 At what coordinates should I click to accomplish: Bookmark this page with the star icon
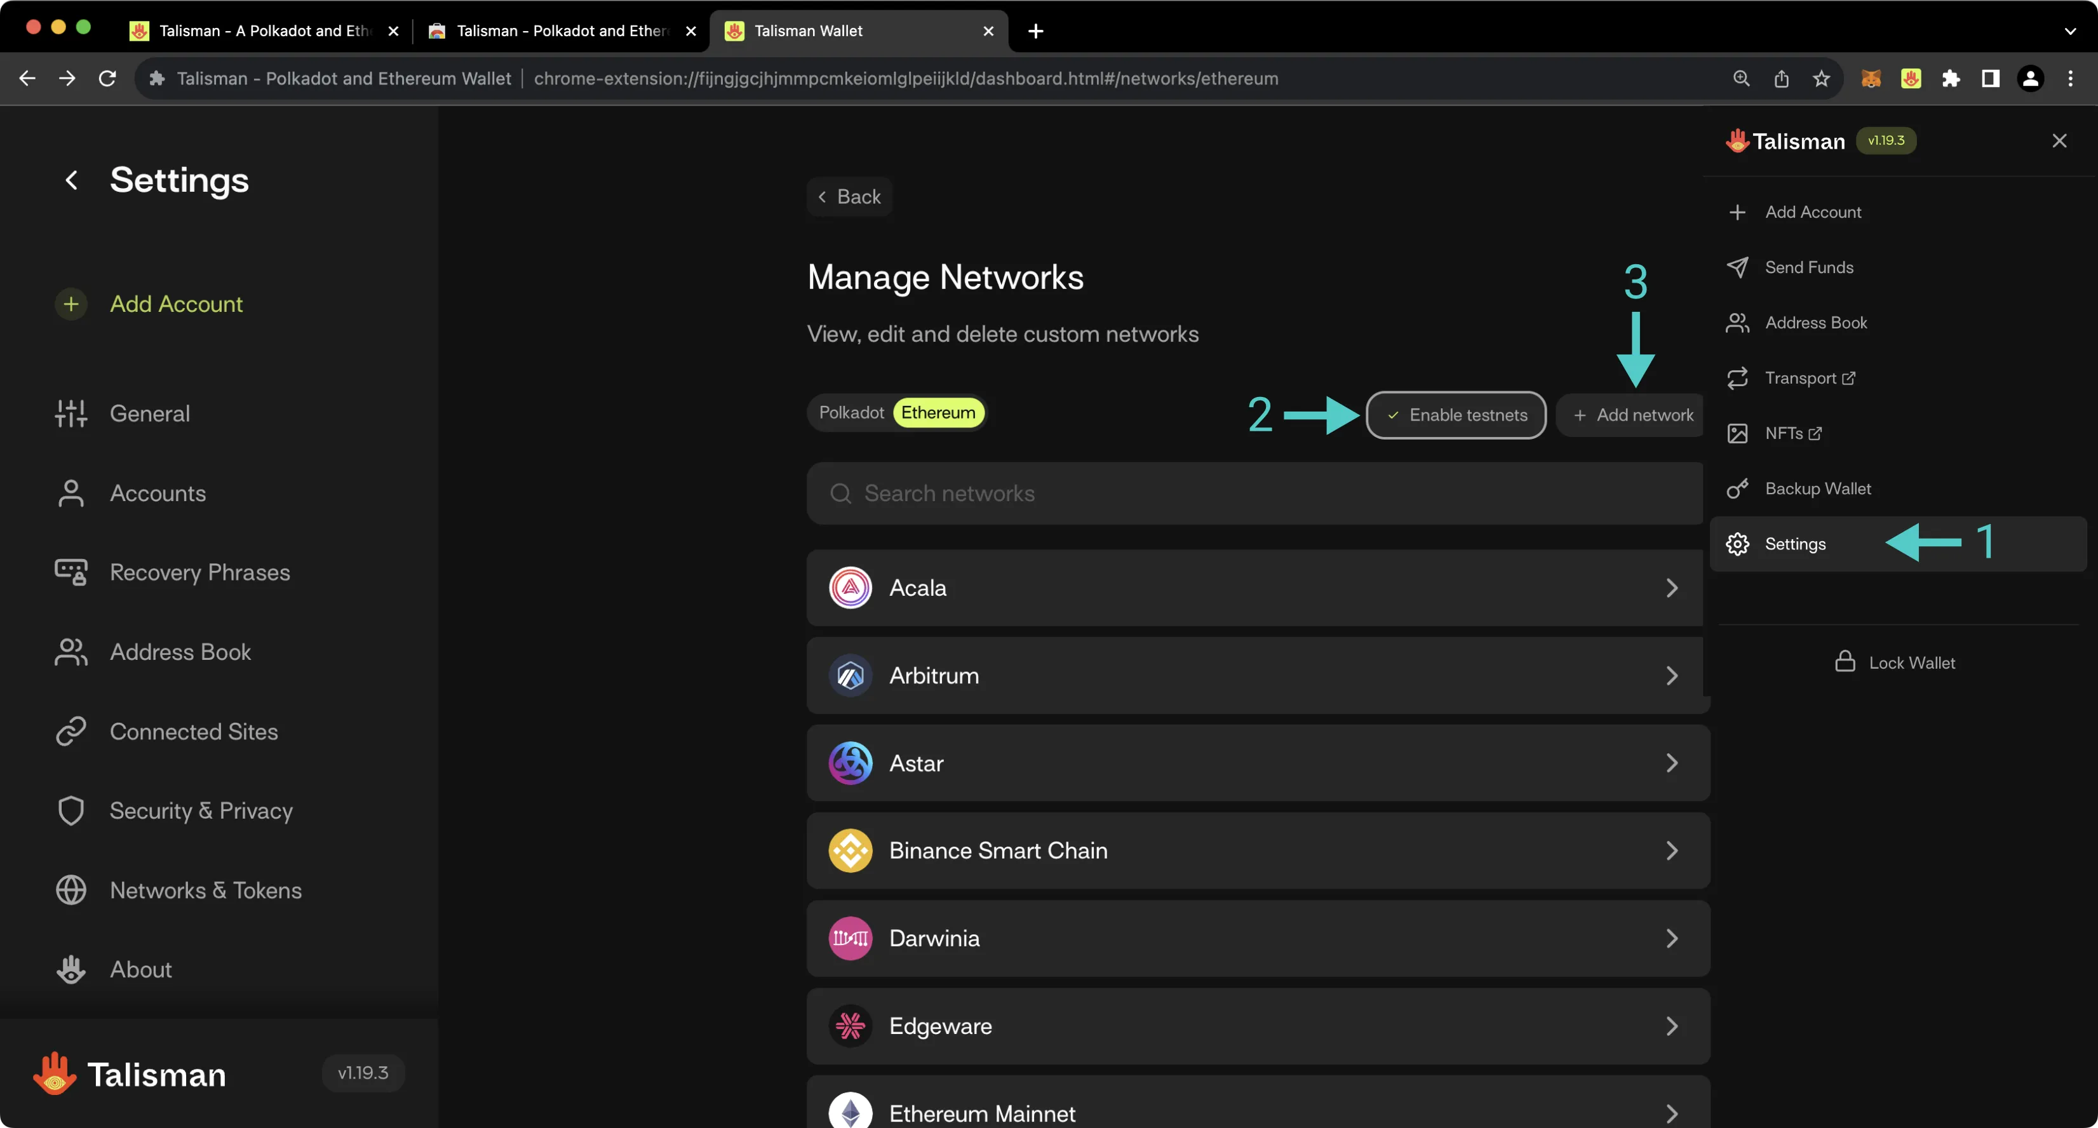coord(1821,78)
